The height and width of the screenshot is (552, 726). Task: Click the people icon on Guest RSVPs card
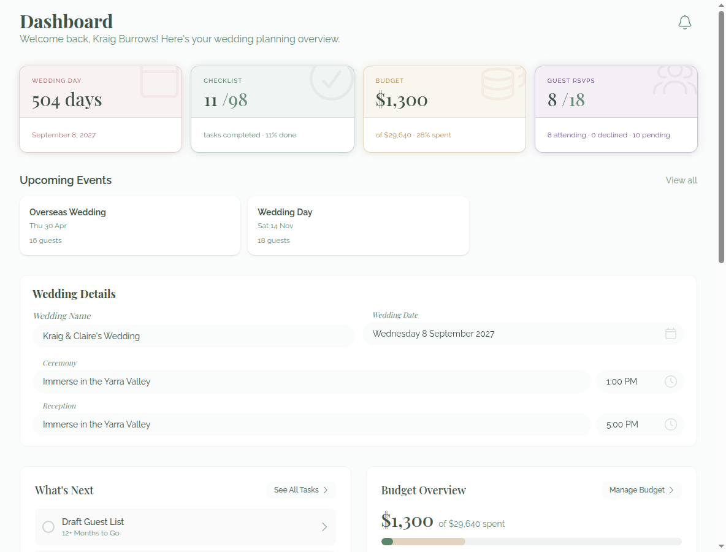click(675, 80)
